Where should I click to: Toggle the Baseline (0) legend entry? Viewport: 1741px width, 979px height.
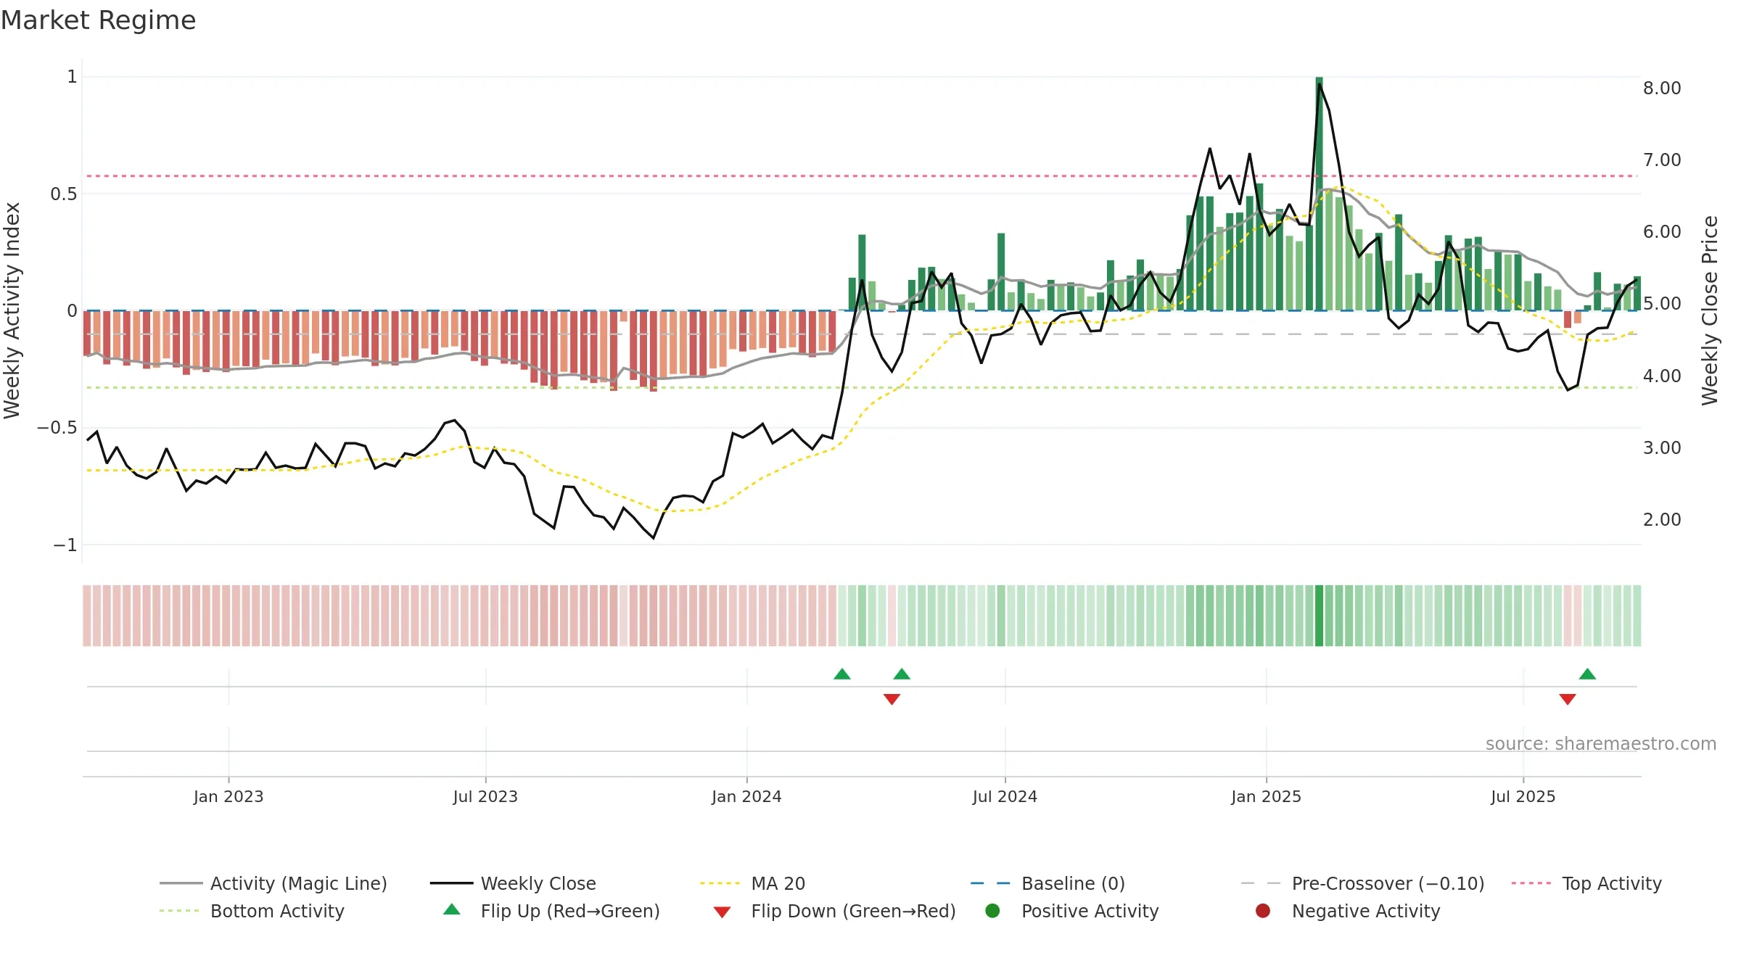tap(1048, 883)
